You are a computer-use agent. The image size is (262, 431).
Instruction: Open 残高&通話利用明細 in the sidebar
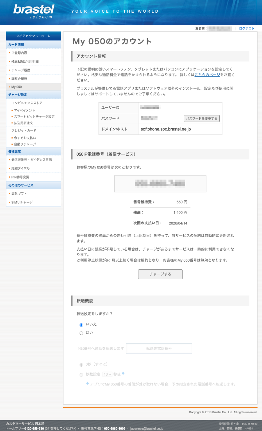[x=25, y=61]
